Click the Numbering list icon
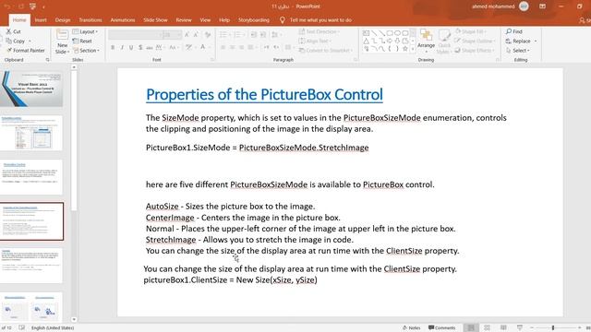 238,35
